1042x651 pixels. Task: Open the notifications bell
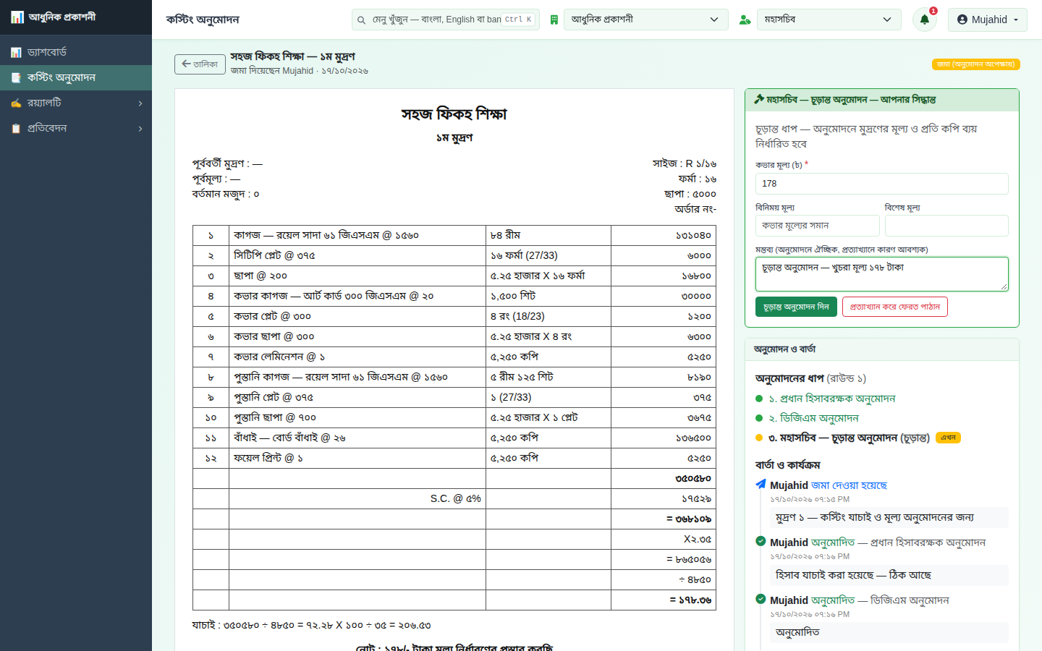tap(925, 20)
